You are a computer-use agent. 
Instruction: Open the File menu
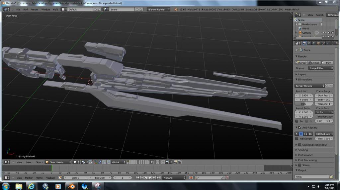[19, 9]
